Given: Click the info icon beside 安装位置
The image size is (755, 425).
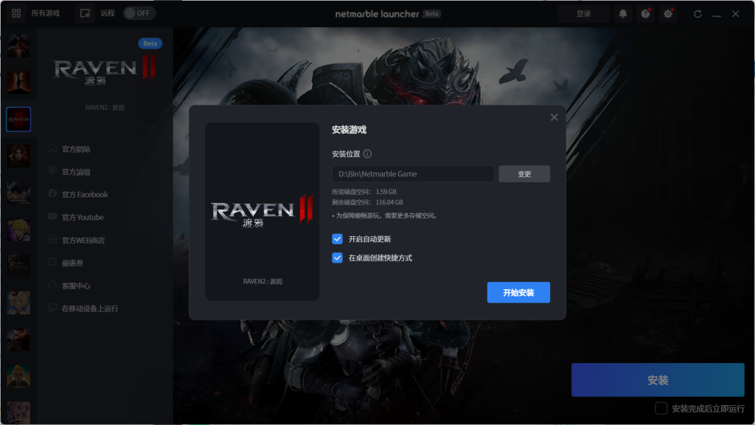Looking at the screenshot, I should coord(367,153).
